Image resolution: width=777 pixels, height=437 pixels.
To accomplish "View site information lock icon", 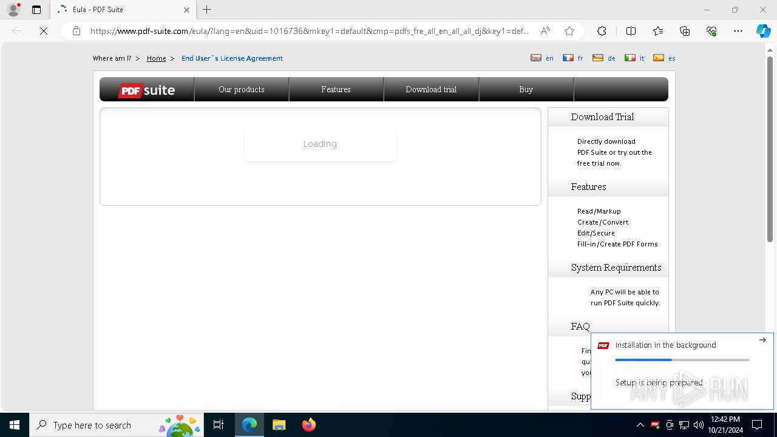I will [x=76, y=31].
